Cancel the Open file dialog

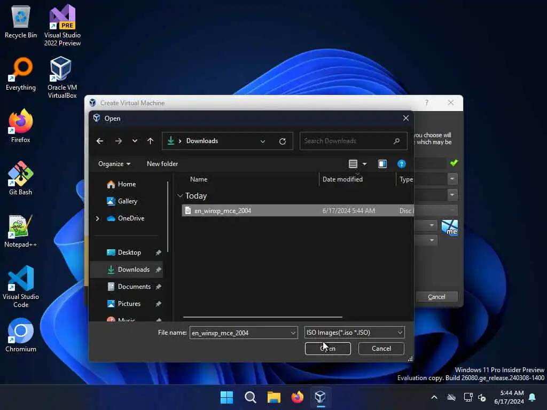(381, 349)
